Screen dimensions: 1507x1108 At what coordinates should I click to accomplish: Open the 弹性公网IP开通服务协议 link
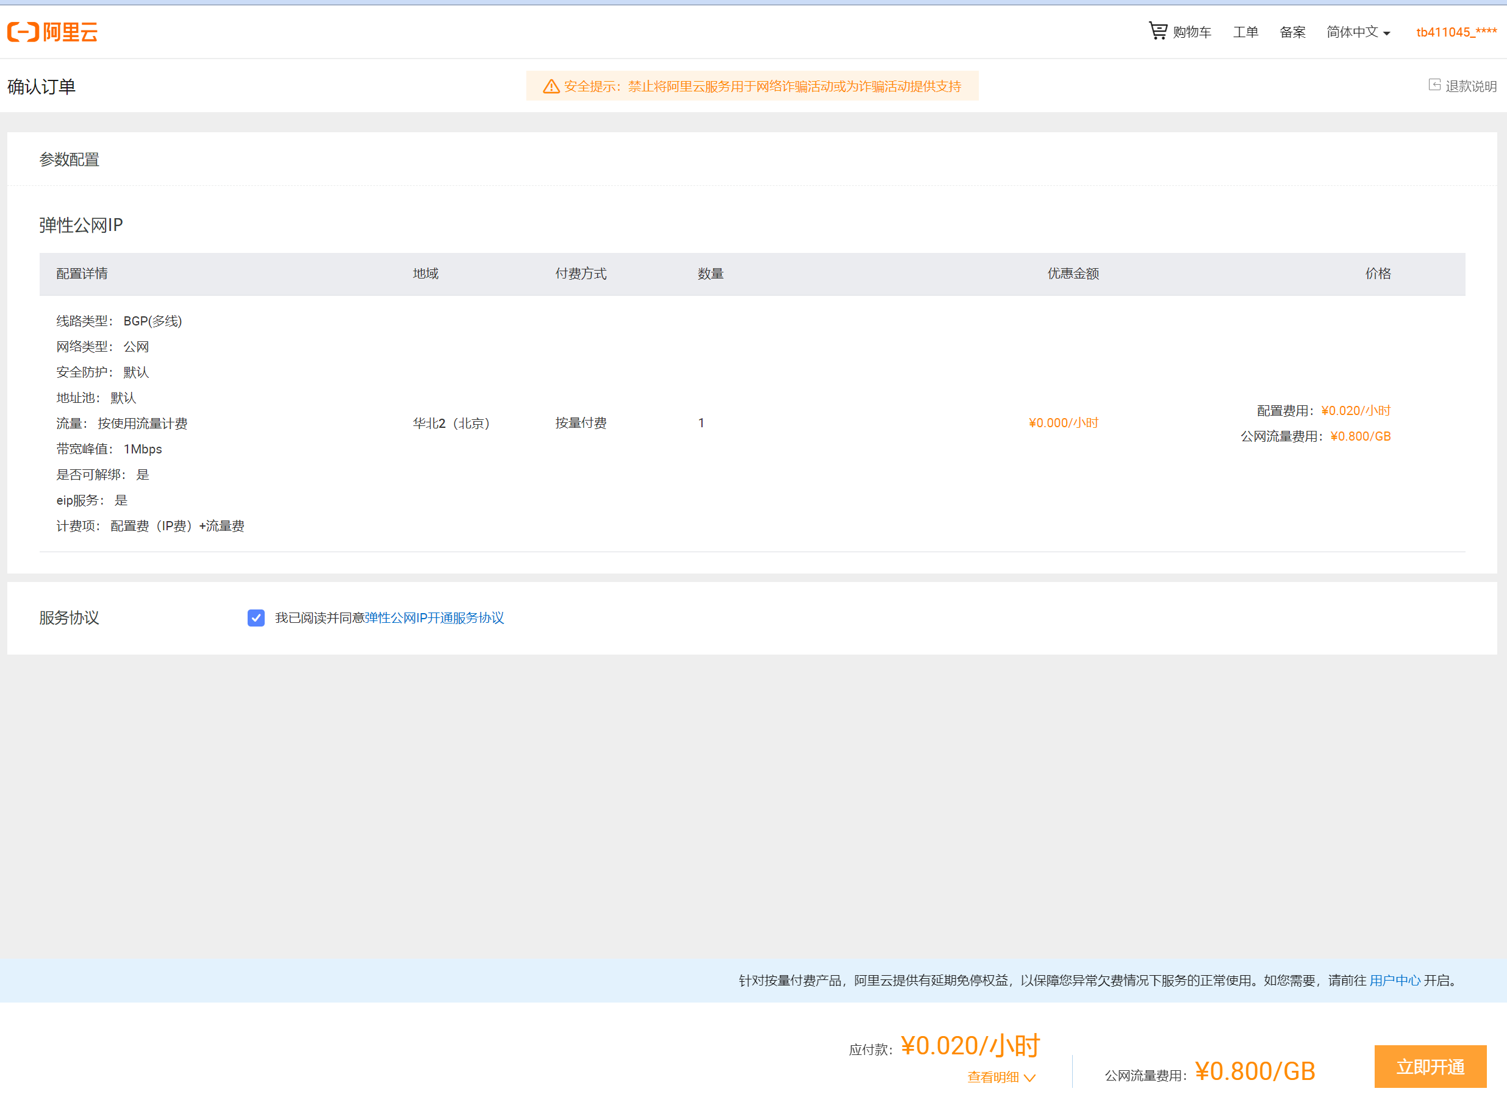pyautogui.click(x=434, y=618)
